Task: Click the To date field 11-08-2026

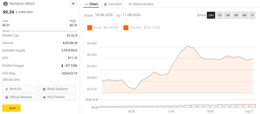Action: tap(132, 15)
